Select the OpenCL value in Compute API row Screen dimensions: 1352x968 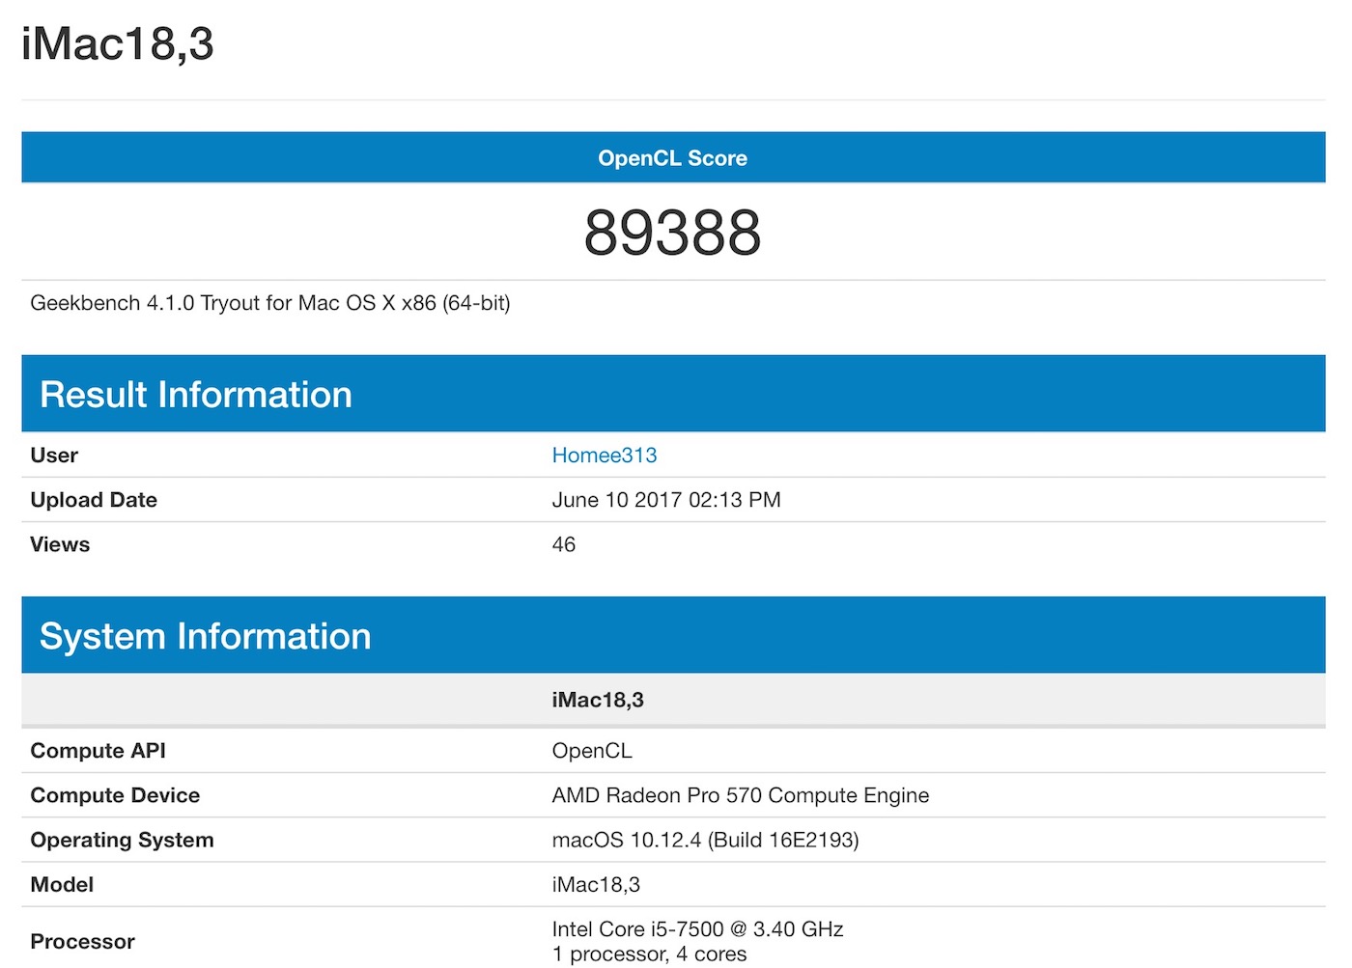click(x=592, y=751)
